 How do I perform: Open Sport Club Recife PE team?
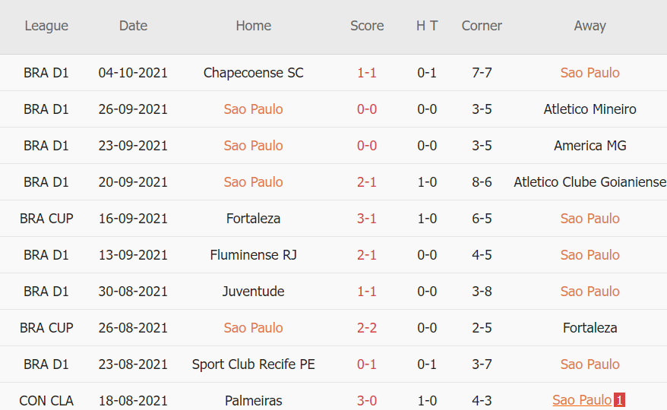pos(253,364)
